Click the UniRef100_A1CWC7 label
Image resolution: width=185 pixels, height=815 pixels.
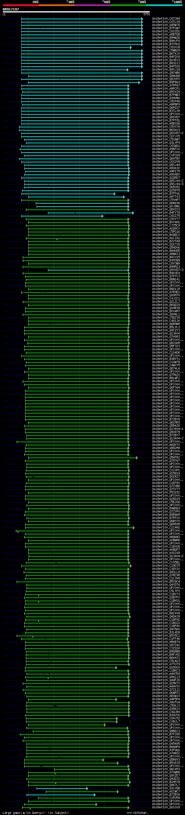tap(166, 791)
